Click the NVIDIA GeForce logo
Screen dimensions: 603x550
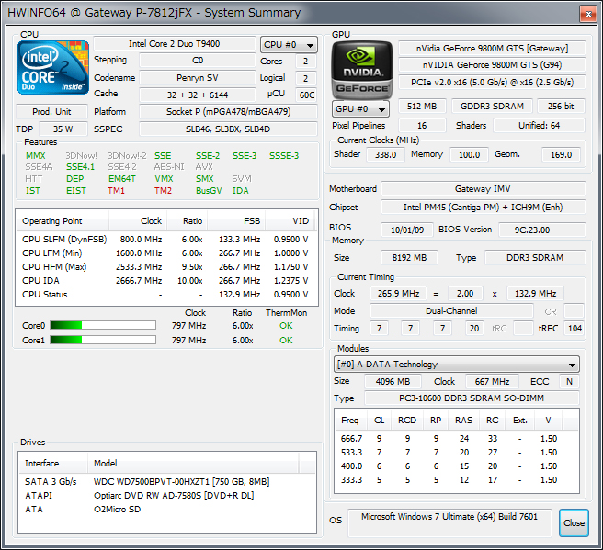coord(362,71)
